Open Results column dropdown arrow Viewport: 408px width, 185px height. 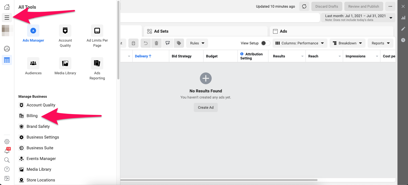pos(302,56)
